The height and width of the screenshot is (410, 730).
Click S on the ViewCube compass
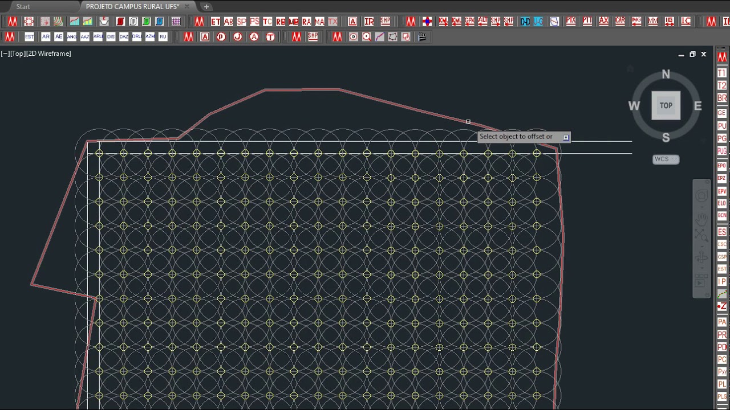(666, 137)
